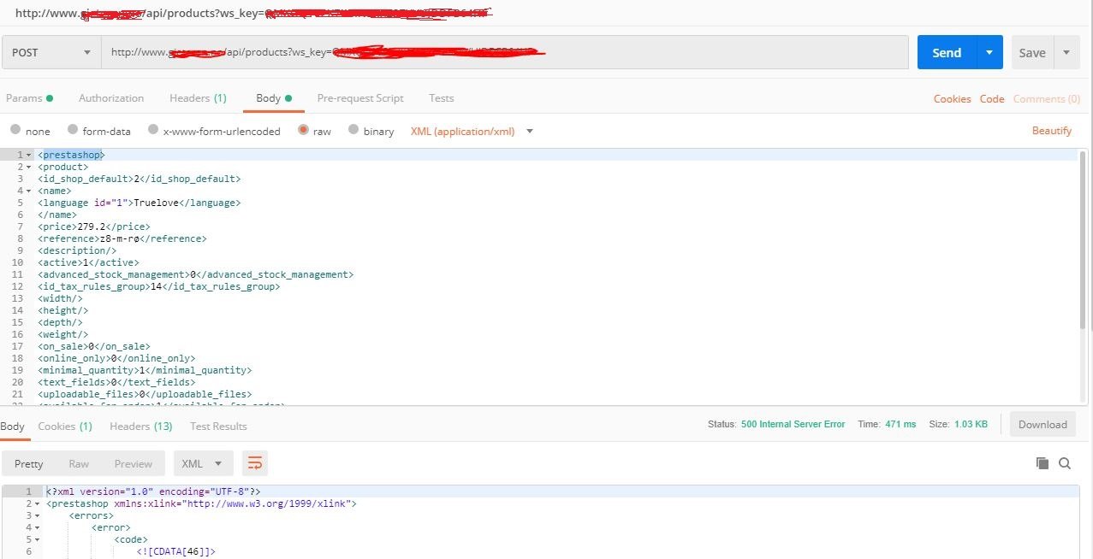Screen dimensions: 1093x559
Task: Click the language Truelove line
Action: [x=139, y=203]
